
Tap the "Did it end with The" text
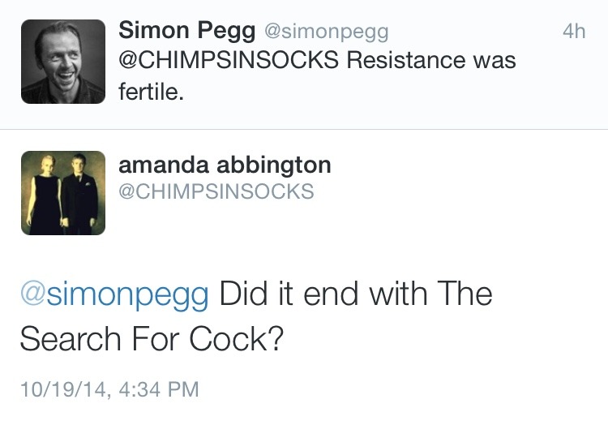point(356,293)
